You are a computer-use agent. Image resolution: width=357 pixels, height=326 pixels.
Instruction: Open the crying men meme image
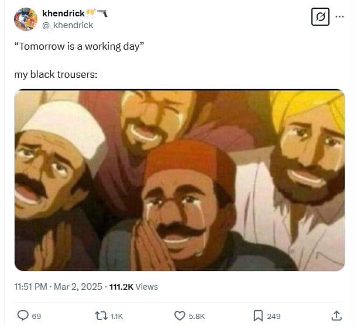[179, 180]
